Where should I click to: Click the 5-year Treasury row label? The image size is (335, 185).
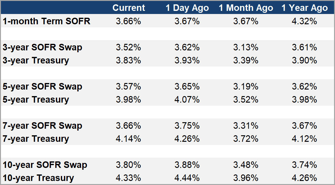[x=36, y=99]
